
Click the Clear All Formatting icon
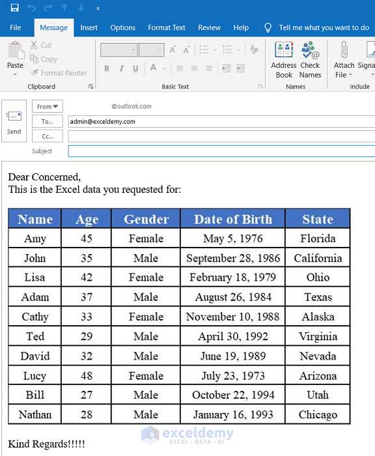pyautogui.click(x=255, y=50)
